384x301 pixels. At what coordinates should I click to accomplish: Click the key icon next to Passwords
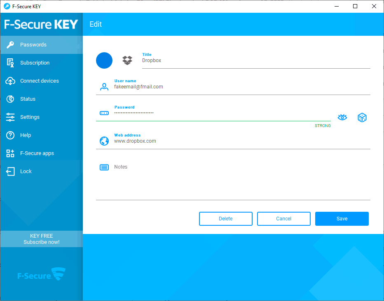click(x=10, y=45)
